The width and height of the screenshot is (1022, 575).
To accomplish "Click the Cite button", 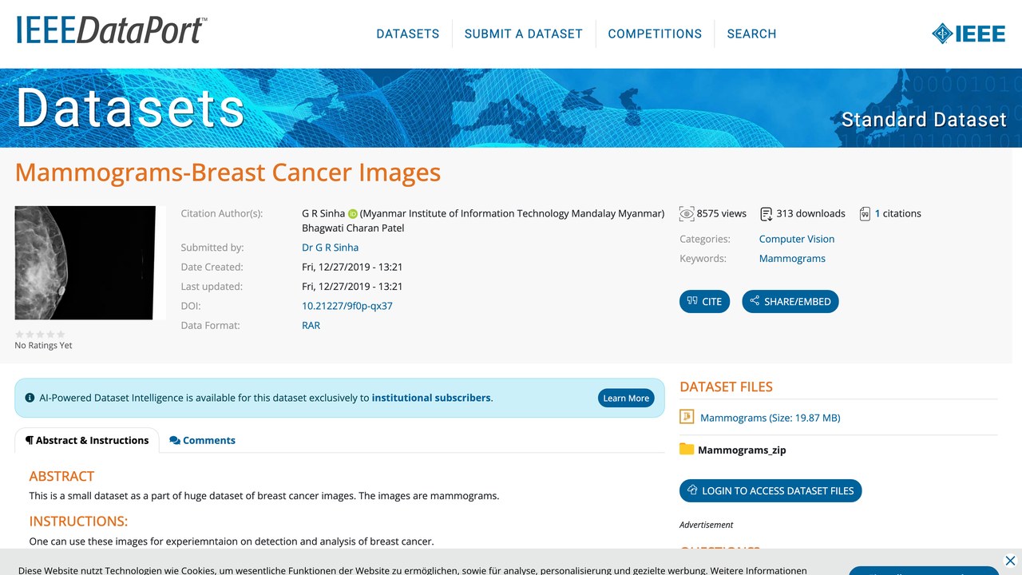I will (704, 301).
